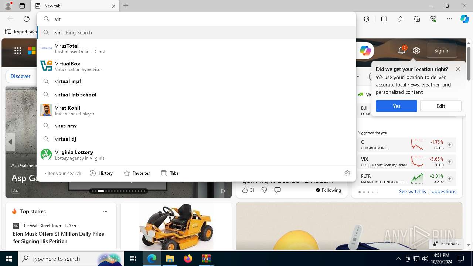Open Task View on taskbar

(133, 259)
